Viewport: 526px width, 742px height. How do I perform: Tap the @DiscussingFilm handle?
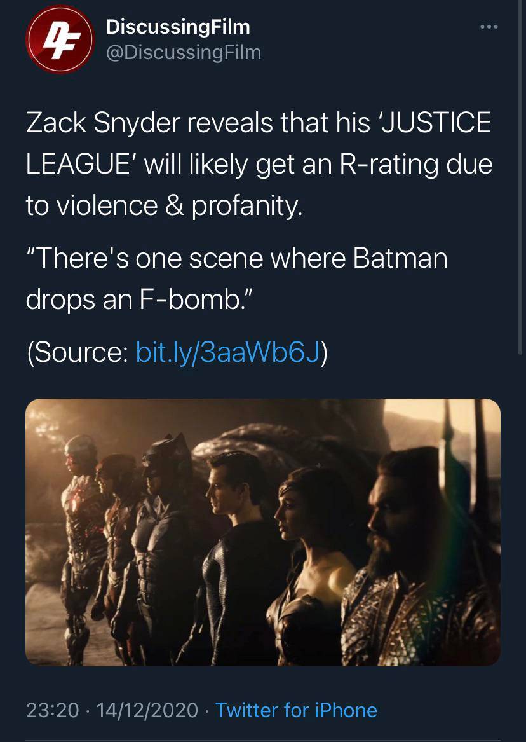[183, 52]
